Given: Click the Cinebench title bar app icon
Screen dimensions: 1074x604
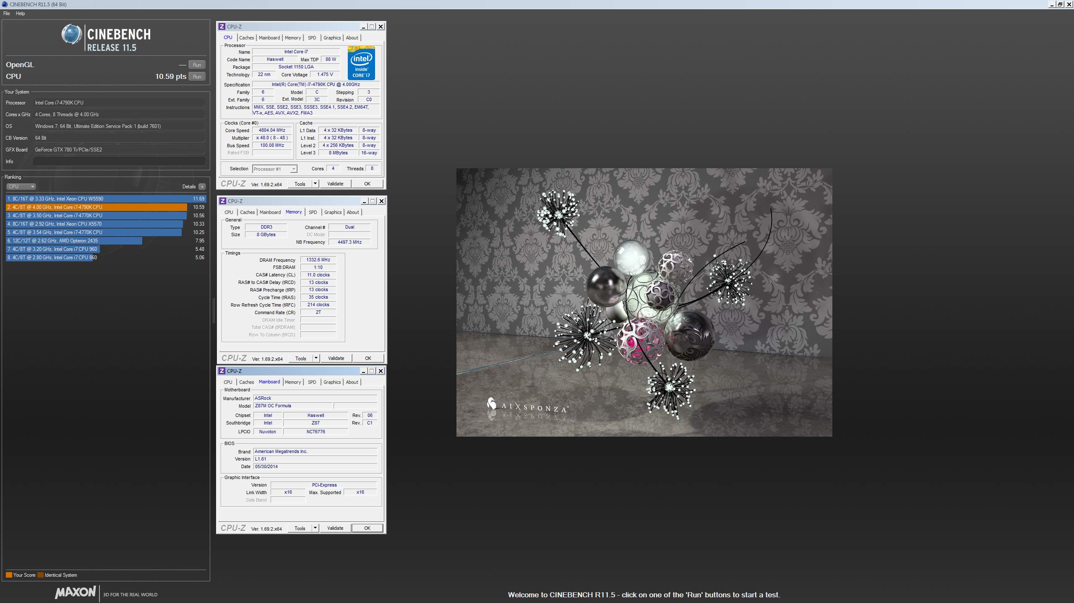Looking at the screenshot, I should click(5, 4).
